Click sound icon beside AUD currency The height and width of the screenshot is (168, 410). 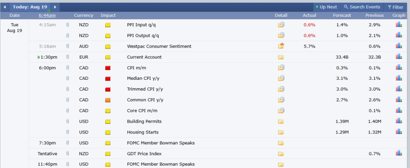pos(67,46)
